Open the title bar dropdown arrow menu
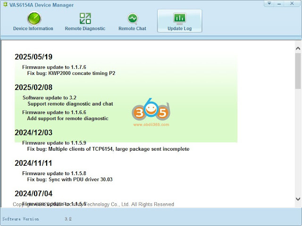This screenshot has width=302, height=226. (x=269, y=3)
